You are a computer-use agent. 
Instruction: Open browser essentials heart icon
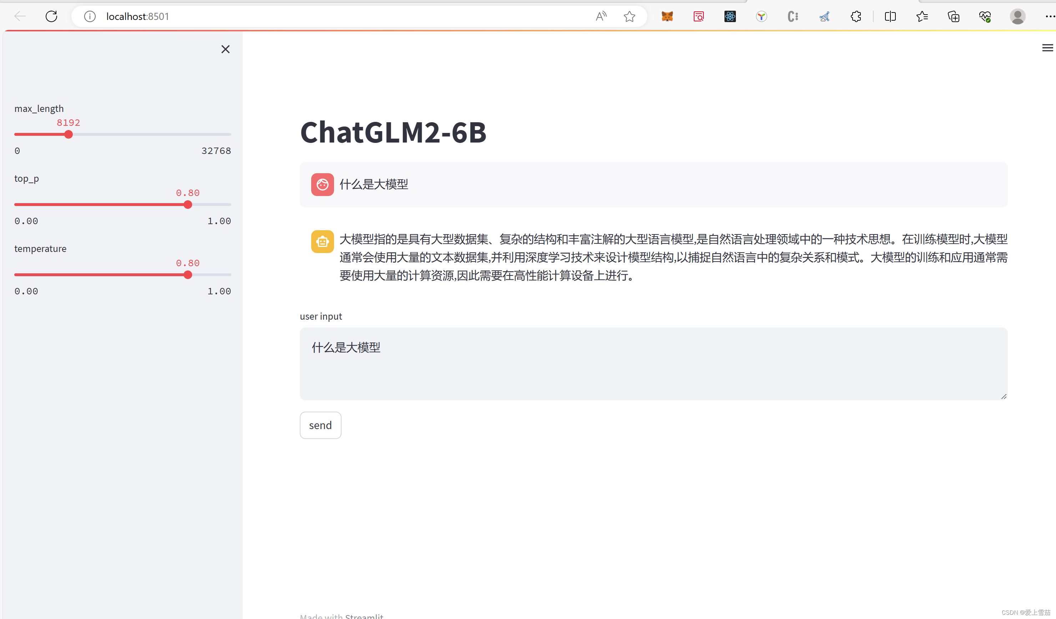(985, 16)
